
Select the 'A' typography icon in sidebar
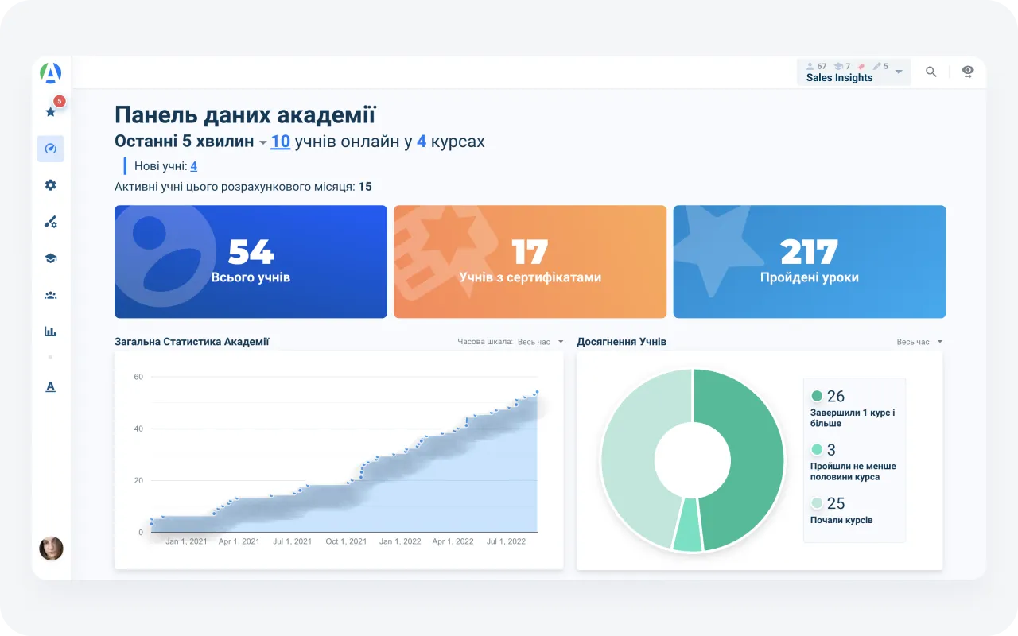click(50, 386)
